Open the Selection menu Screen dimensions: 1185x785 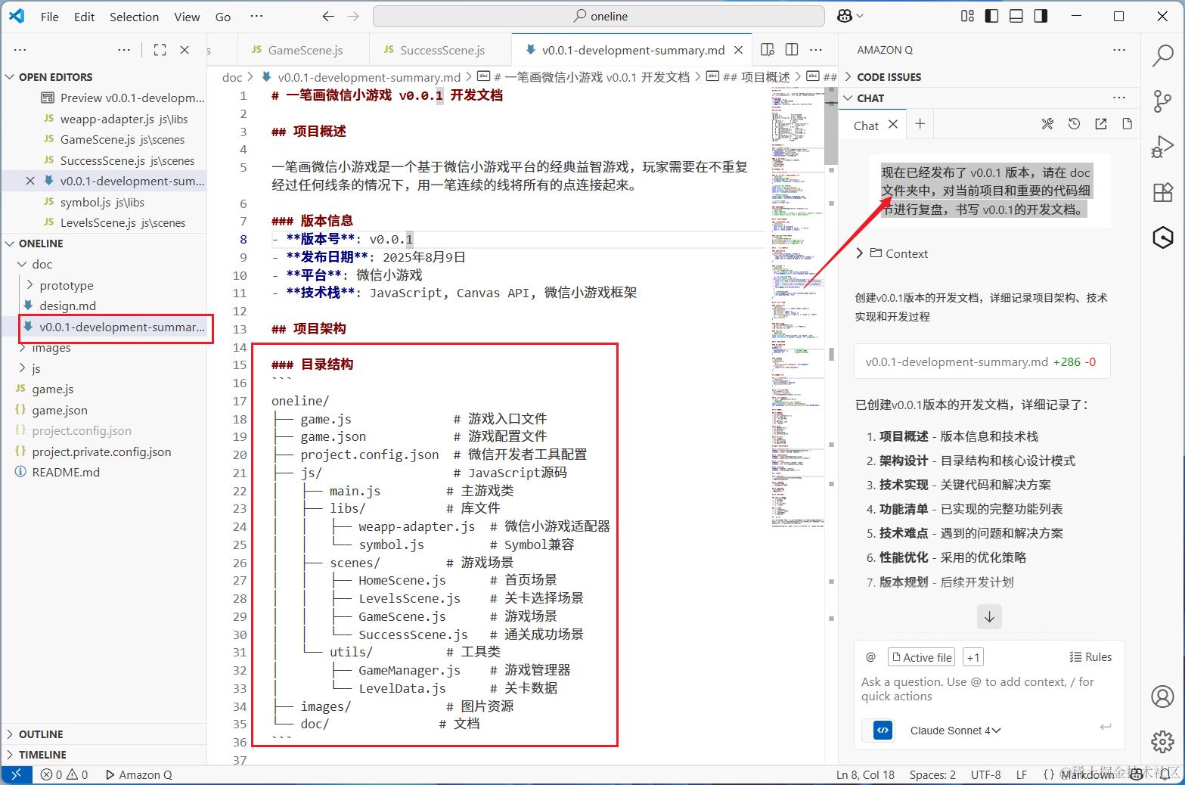click(x=134, y=17)
